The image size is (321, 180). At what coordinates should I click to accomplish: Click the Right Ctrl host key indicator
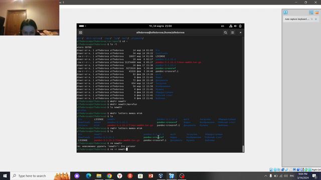coord(316,169)
